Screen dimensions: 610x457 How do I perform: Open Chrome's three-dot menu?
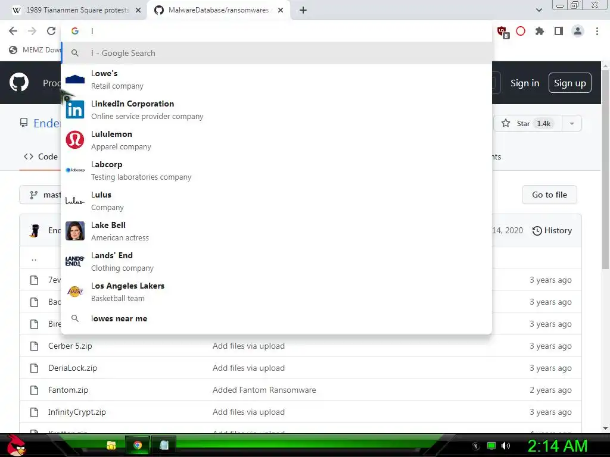point(597,31)
